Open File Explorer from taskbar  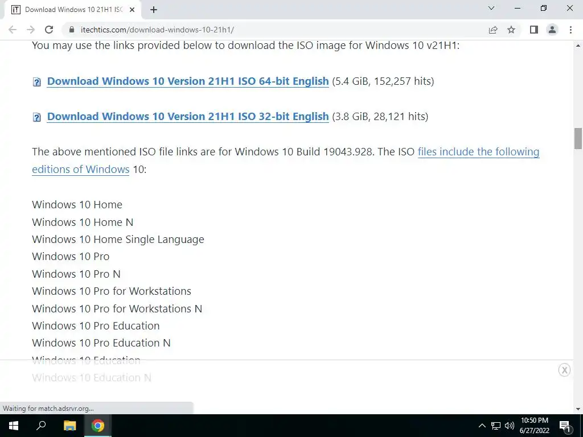coord(69,426)
